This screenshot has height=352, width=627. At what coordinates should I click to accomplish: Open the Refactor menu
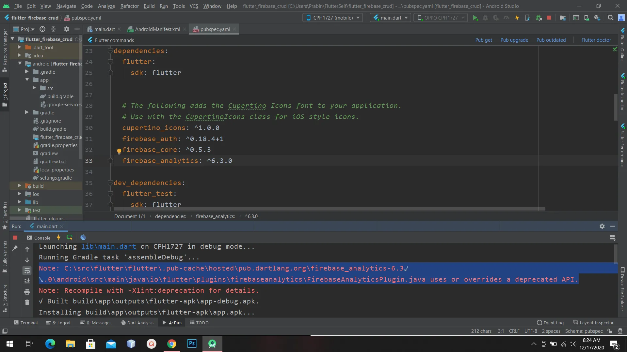pos(129,6)
